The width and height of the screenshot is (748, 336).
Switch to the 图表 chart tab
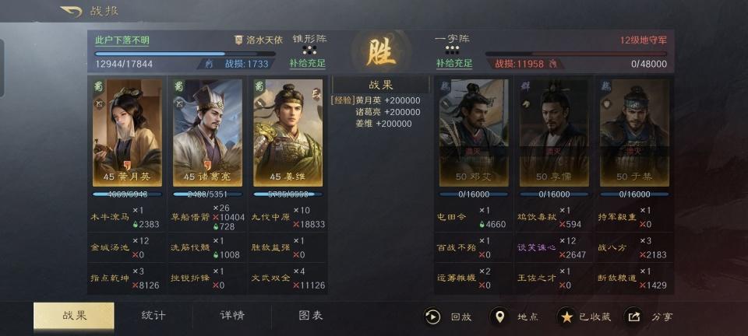(311, 316)
